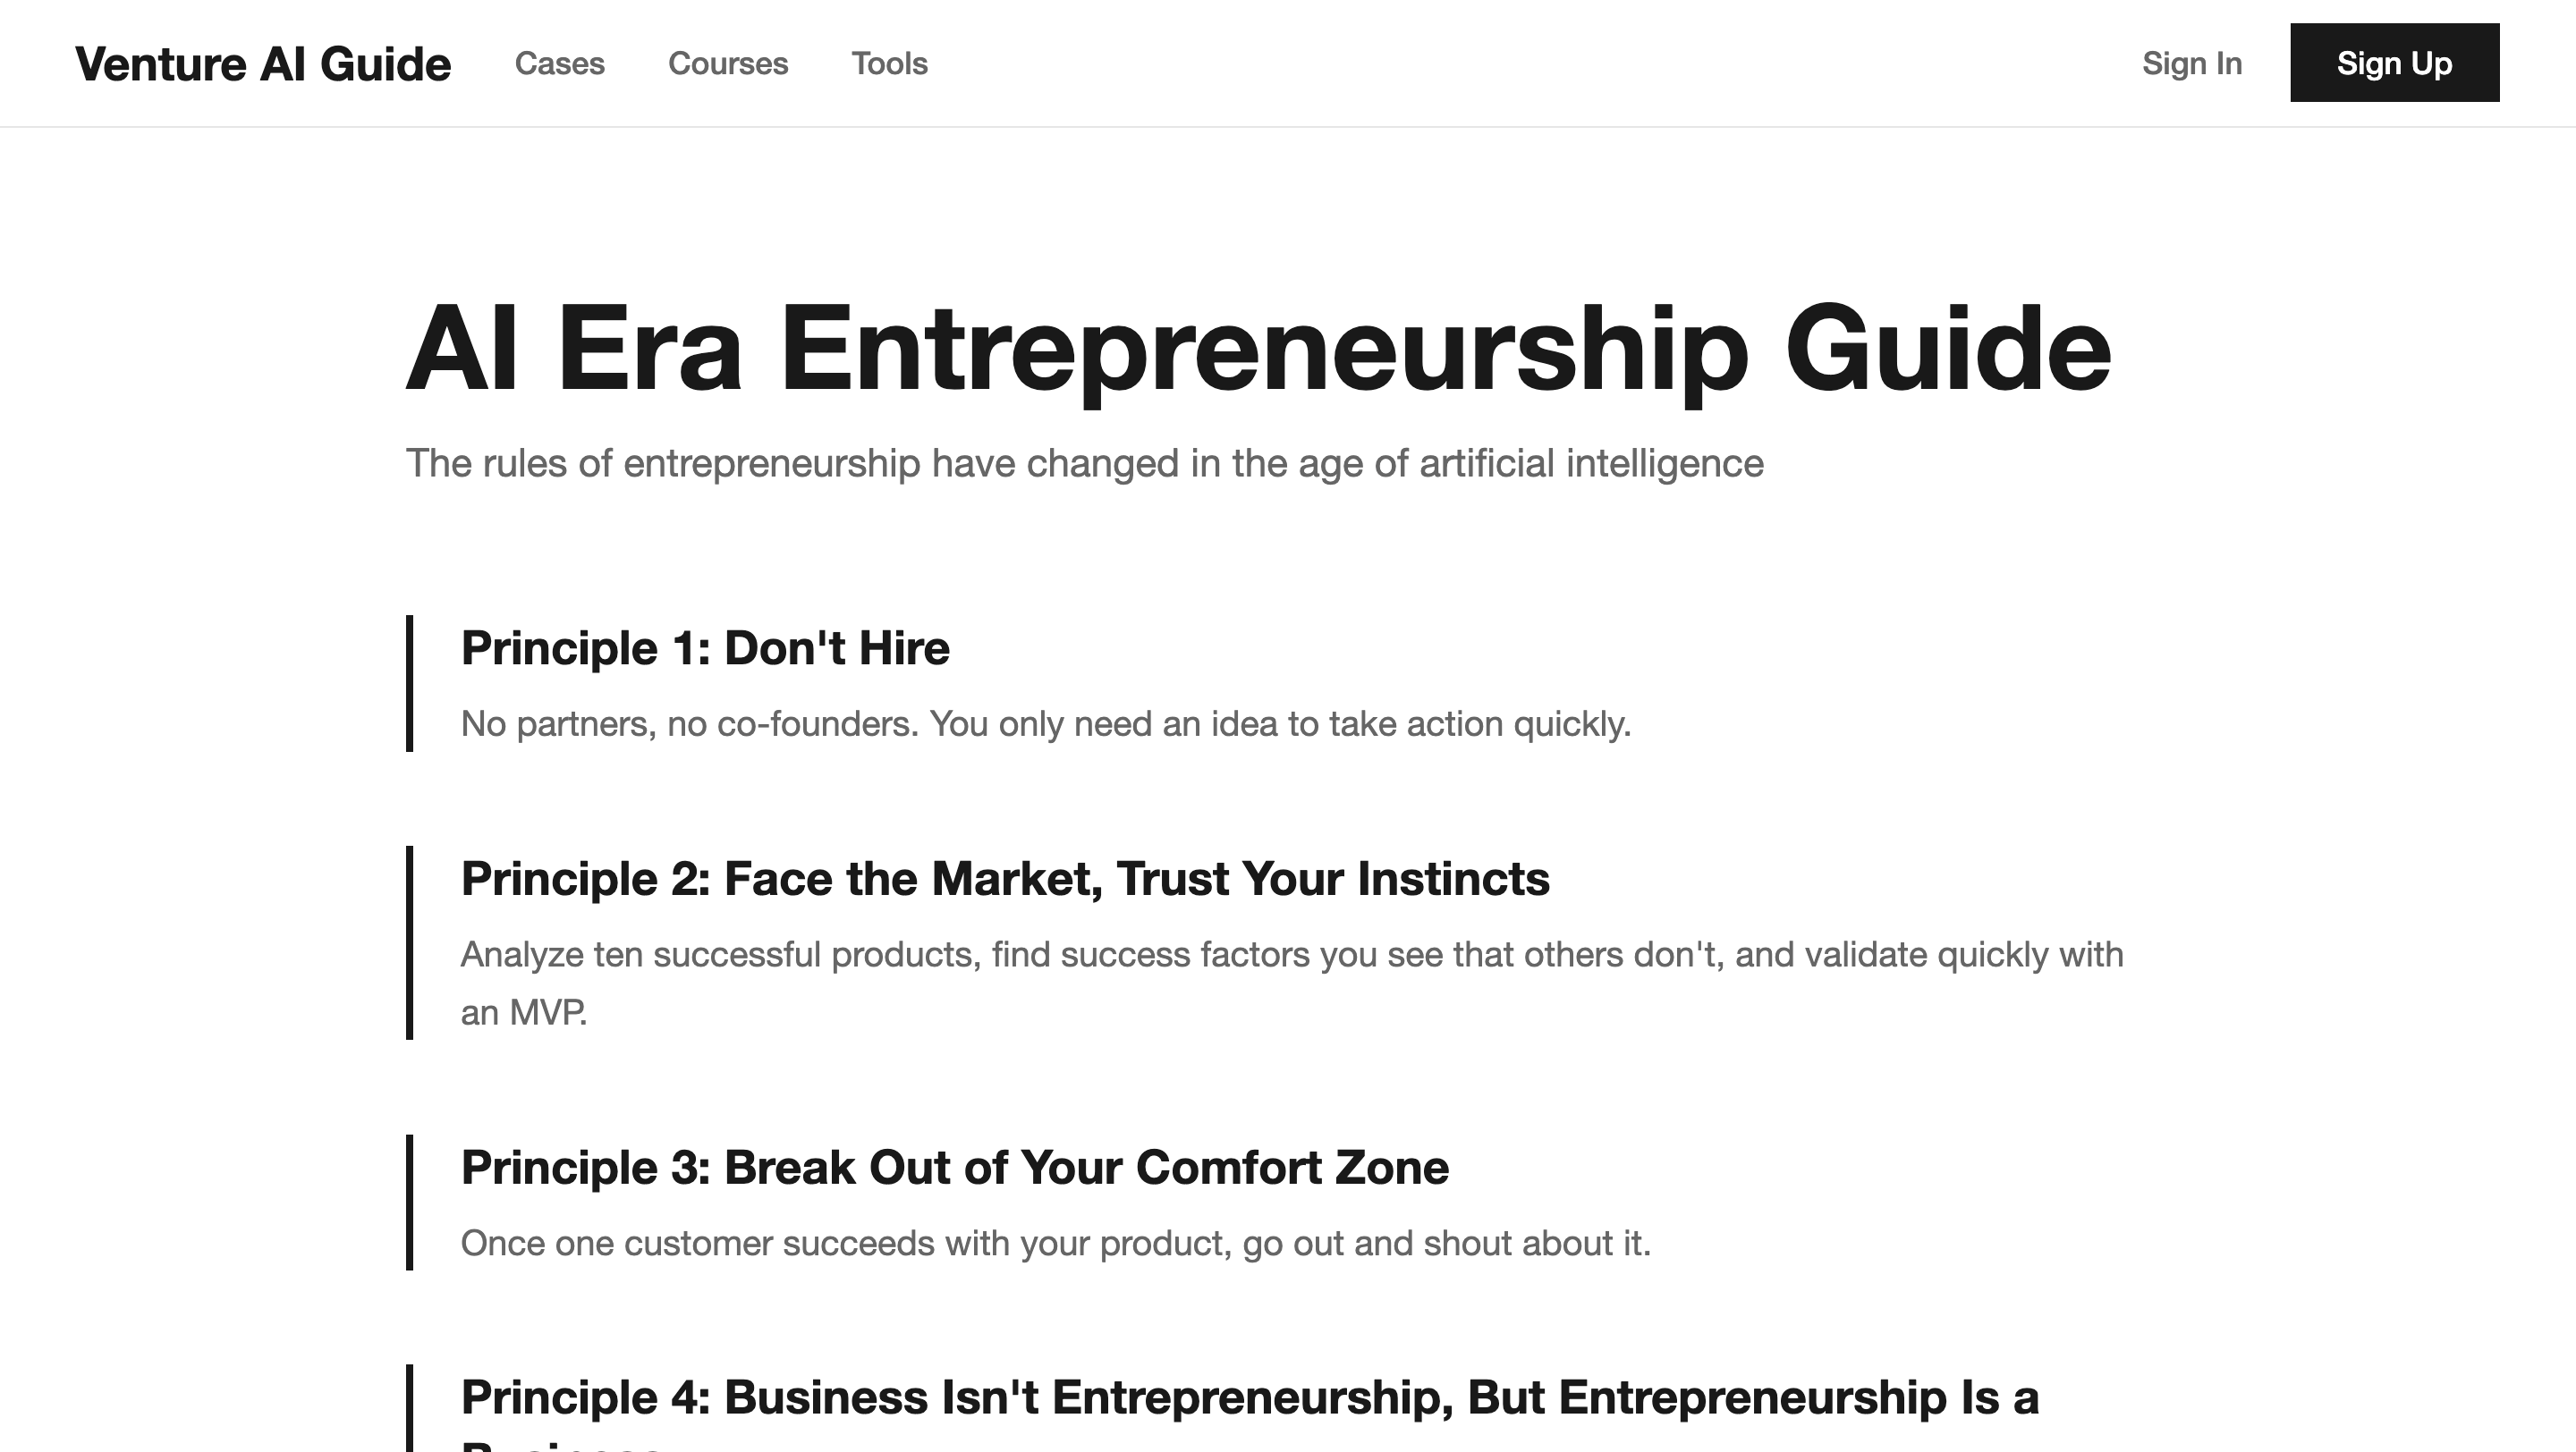This screenshot has width=2576, height=1452.
Task: Select Principle 3: Break Out of Your Comfort Zone
Action: pos(954,1167)
